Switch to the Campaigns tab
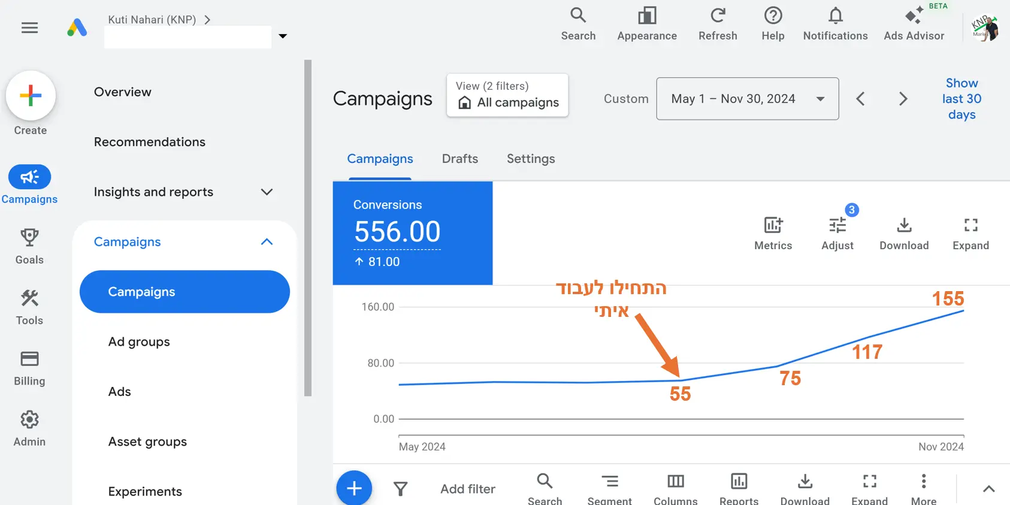This screenshot has width=1010, height=505. (380, 159)
